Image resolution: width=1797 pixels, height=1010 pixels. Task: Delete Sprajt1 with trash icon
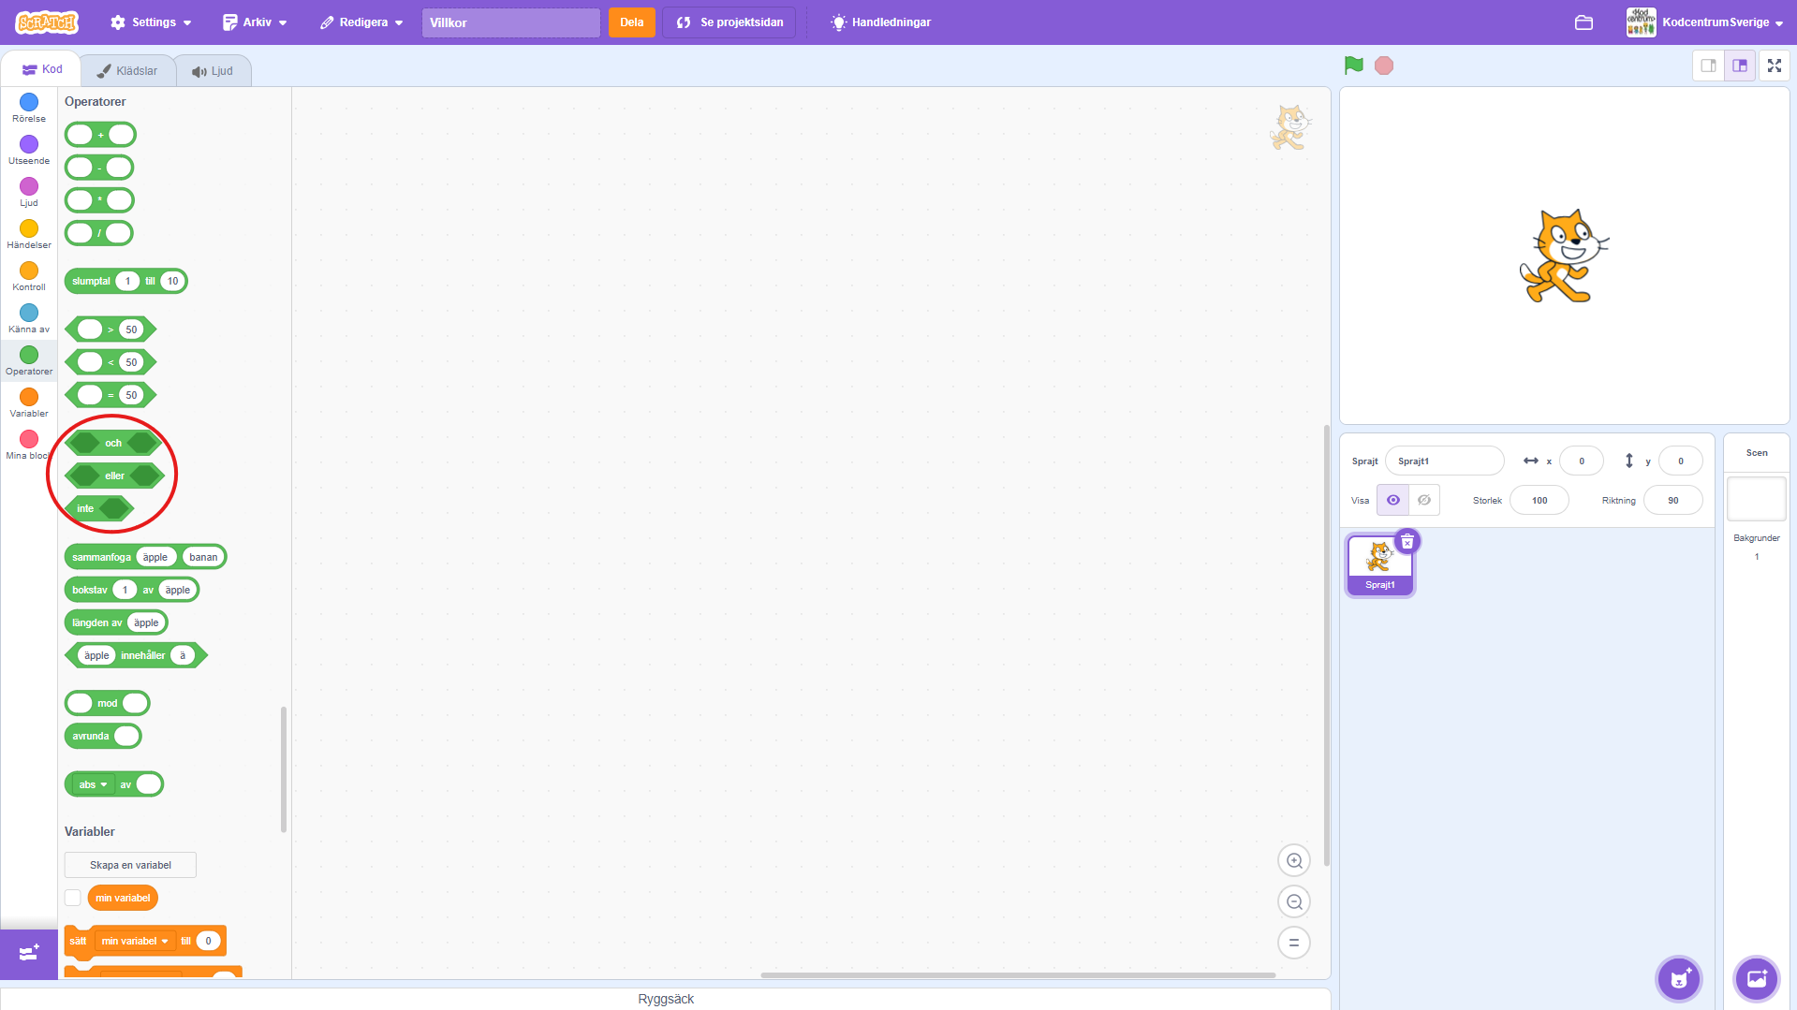click(1407, 542)
